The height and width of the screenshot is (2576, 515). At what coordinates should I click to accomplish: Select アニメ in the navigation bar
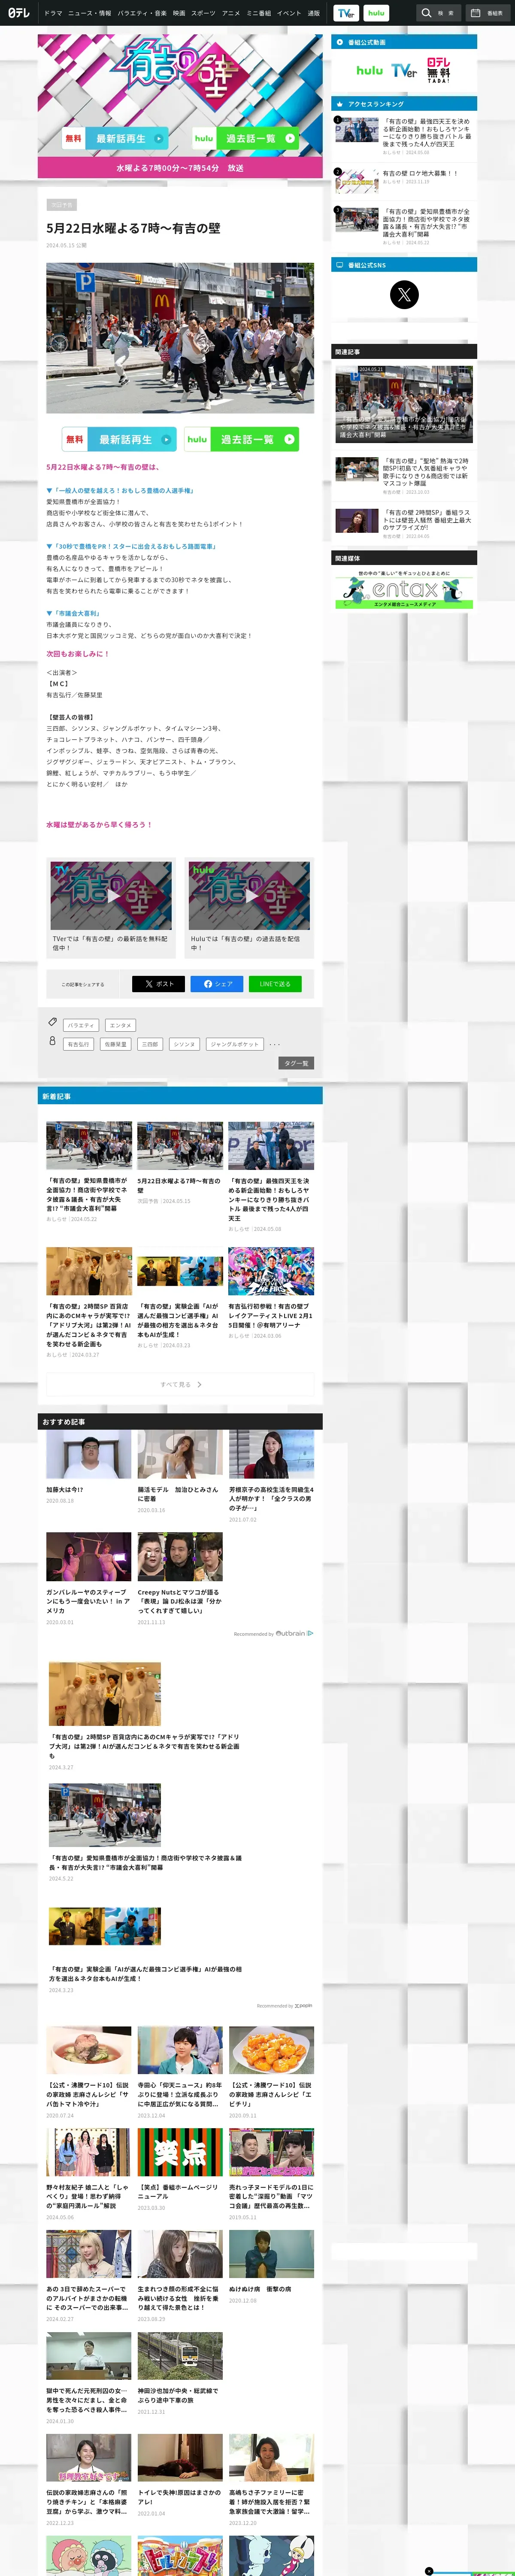(x=231, y=13)
